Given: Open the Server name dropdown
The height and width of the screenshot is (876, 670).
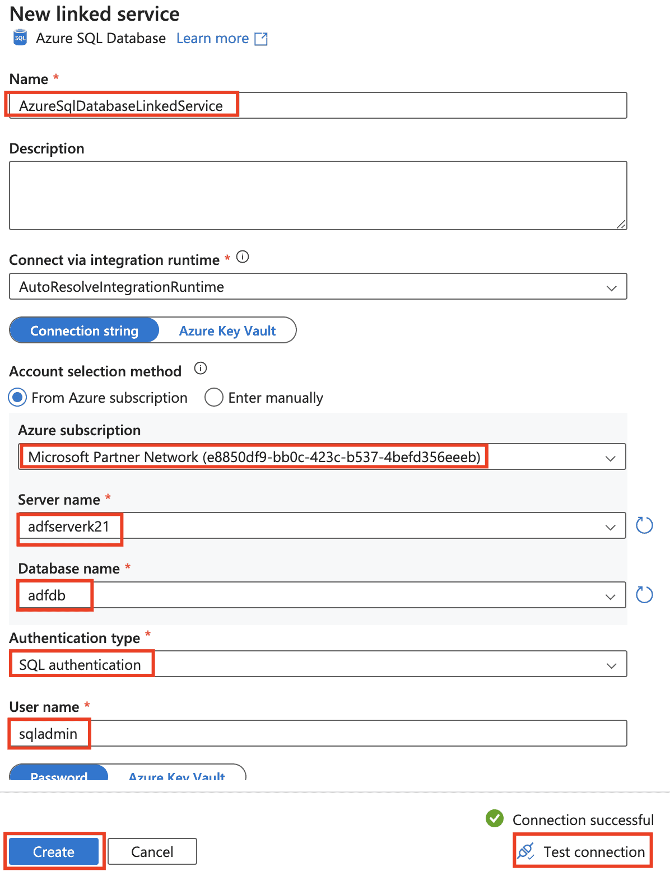Looking at the screenshot, I should [x=610, y=527].
